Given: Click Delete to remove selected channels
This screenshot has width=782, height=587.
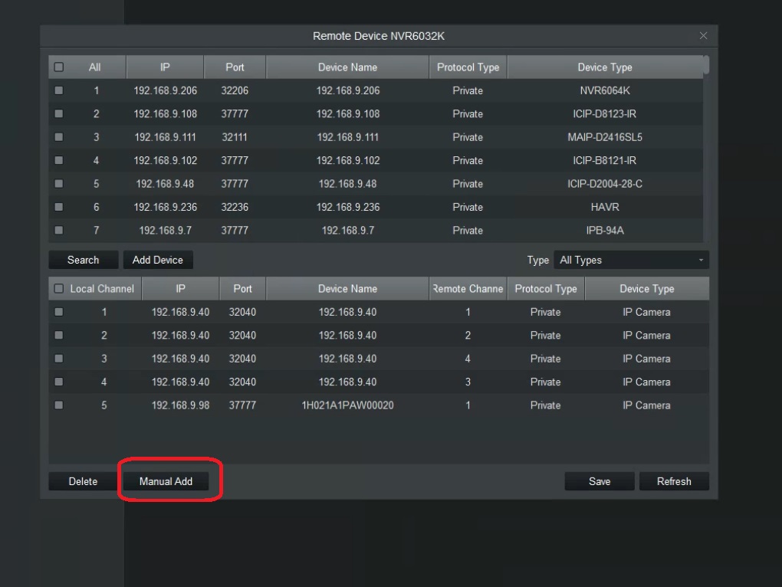Looking at the screenshot, I should [x=81, y=481].
